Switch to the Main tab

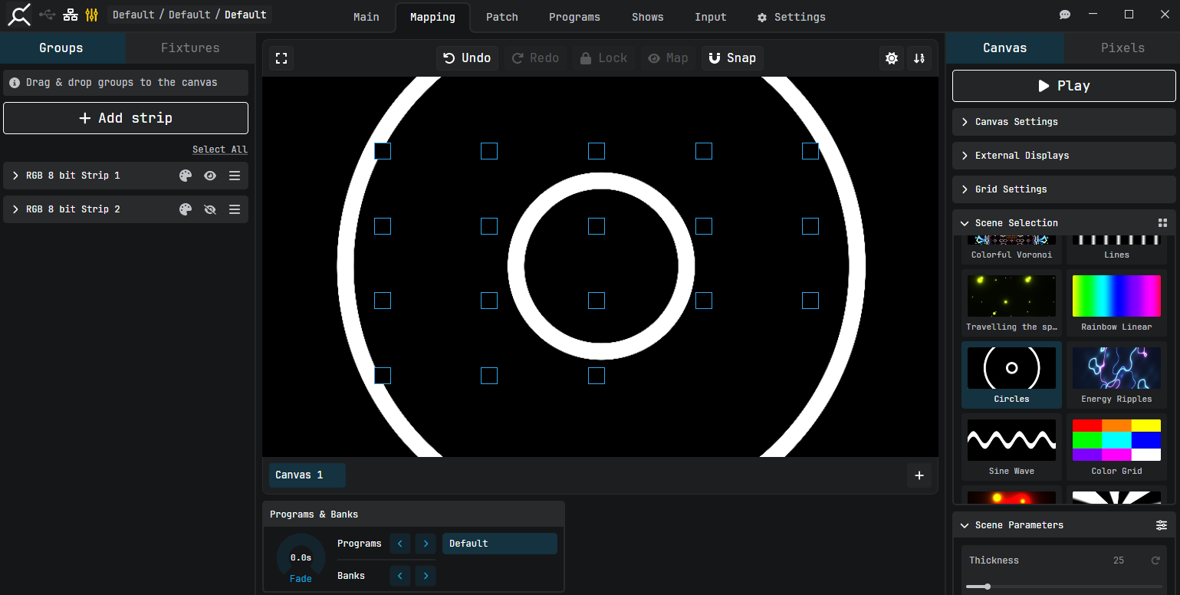366,17
